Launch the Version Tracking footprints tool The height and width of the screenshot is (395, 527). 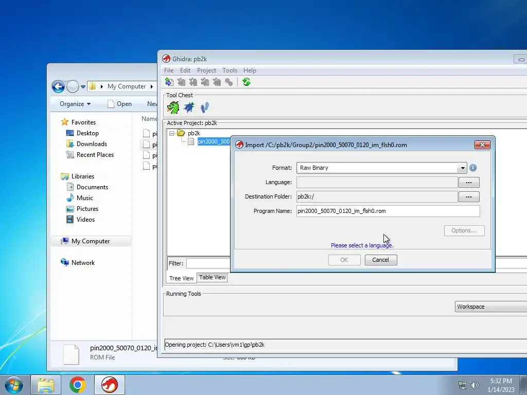pyautogui.click(x=204, y=107)
